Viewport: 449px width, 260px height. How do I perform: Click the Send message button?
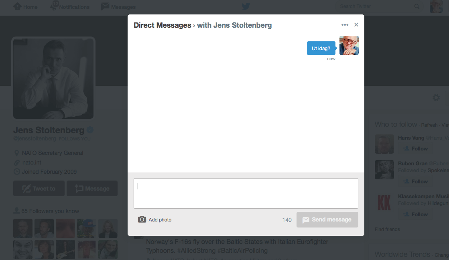click(x=327, y=219)
